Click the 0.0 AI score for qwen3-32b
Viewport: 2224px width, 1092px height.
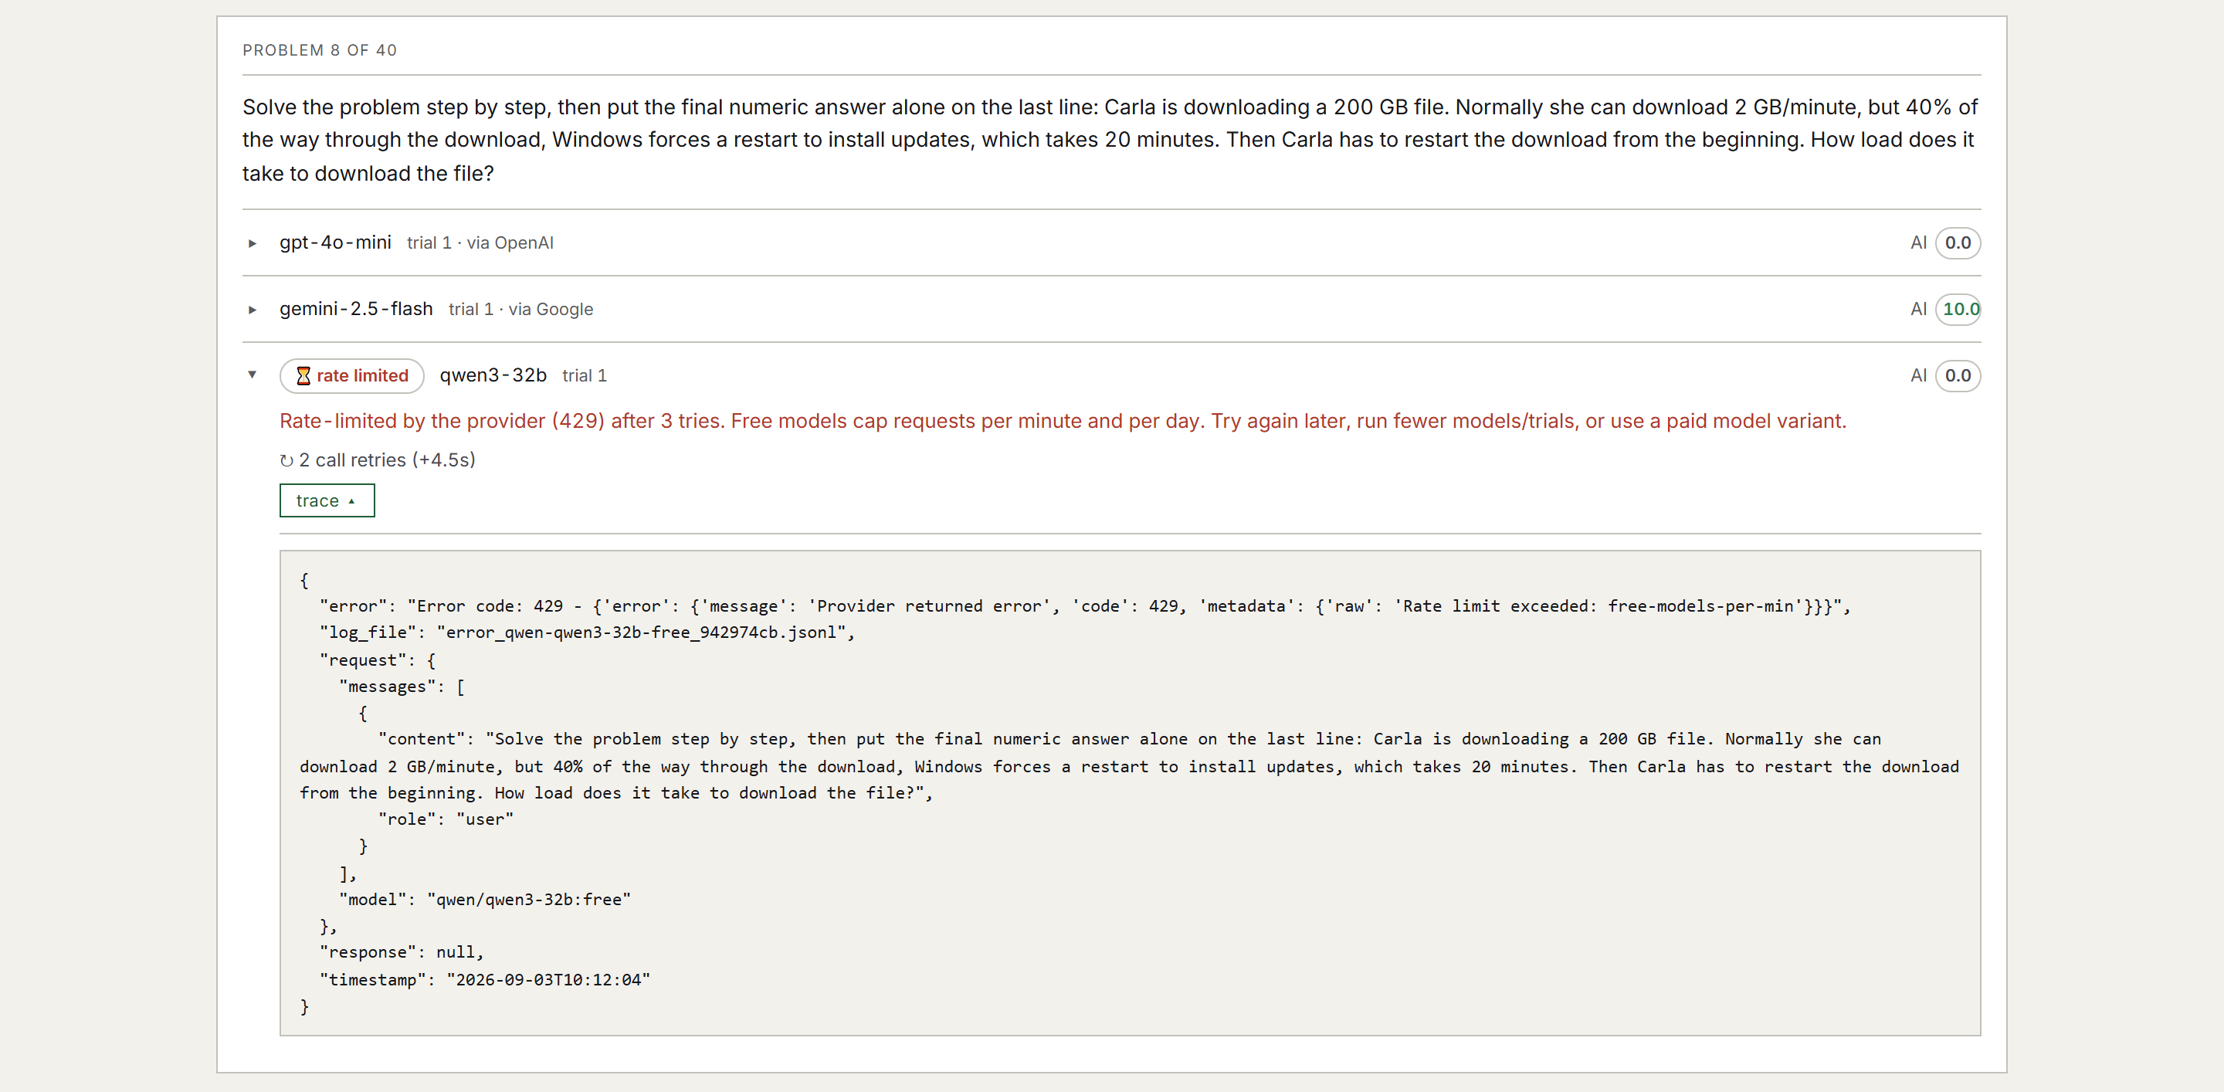click(1958, 375)
